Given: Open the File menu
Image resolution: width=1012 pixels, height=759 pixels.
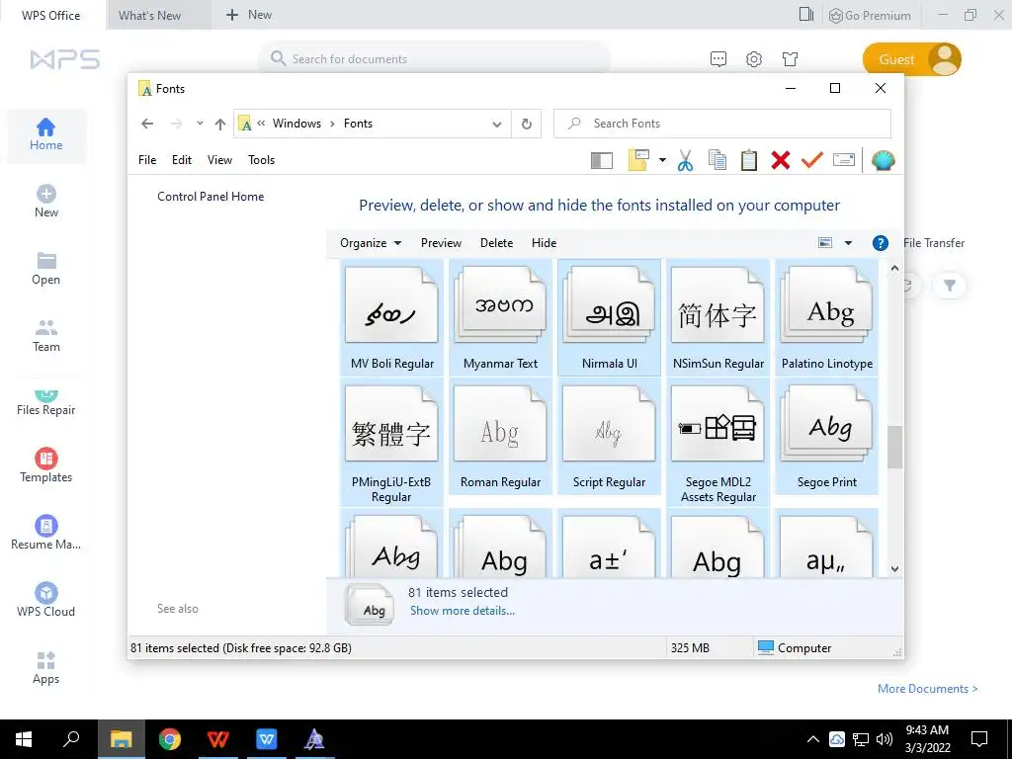Looking at the screenshot, I should click(x=147, y=160).
